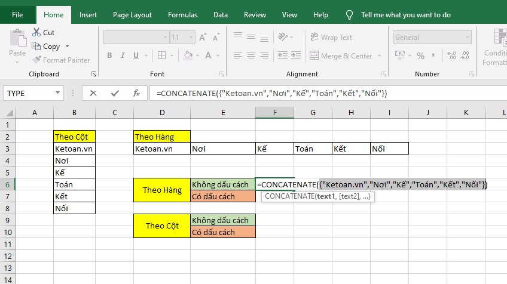507x284 pixels.
Task: Open the Page Layout tab
Action: [132, 15]
